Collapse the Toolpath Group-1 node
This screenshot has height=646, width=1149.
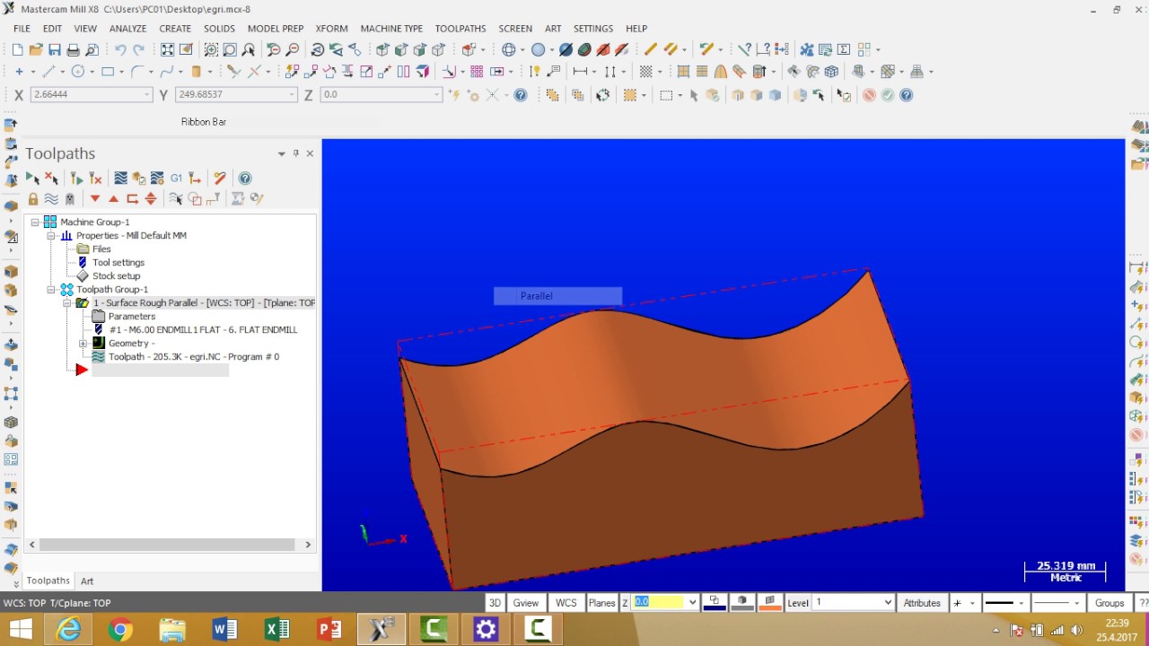[x=51, y=289]
